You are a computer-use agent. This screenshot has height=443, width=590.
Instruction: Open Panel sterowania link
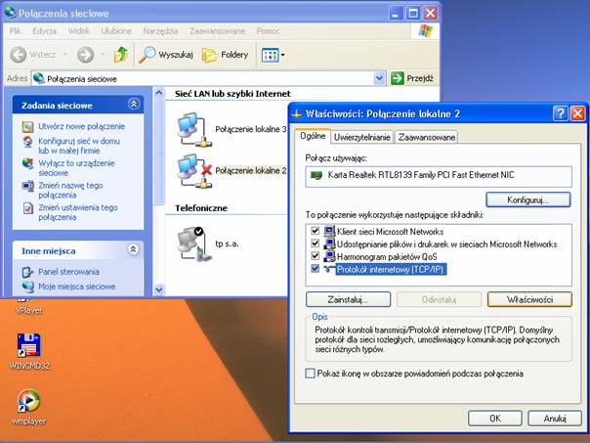(x=68, y=272)
